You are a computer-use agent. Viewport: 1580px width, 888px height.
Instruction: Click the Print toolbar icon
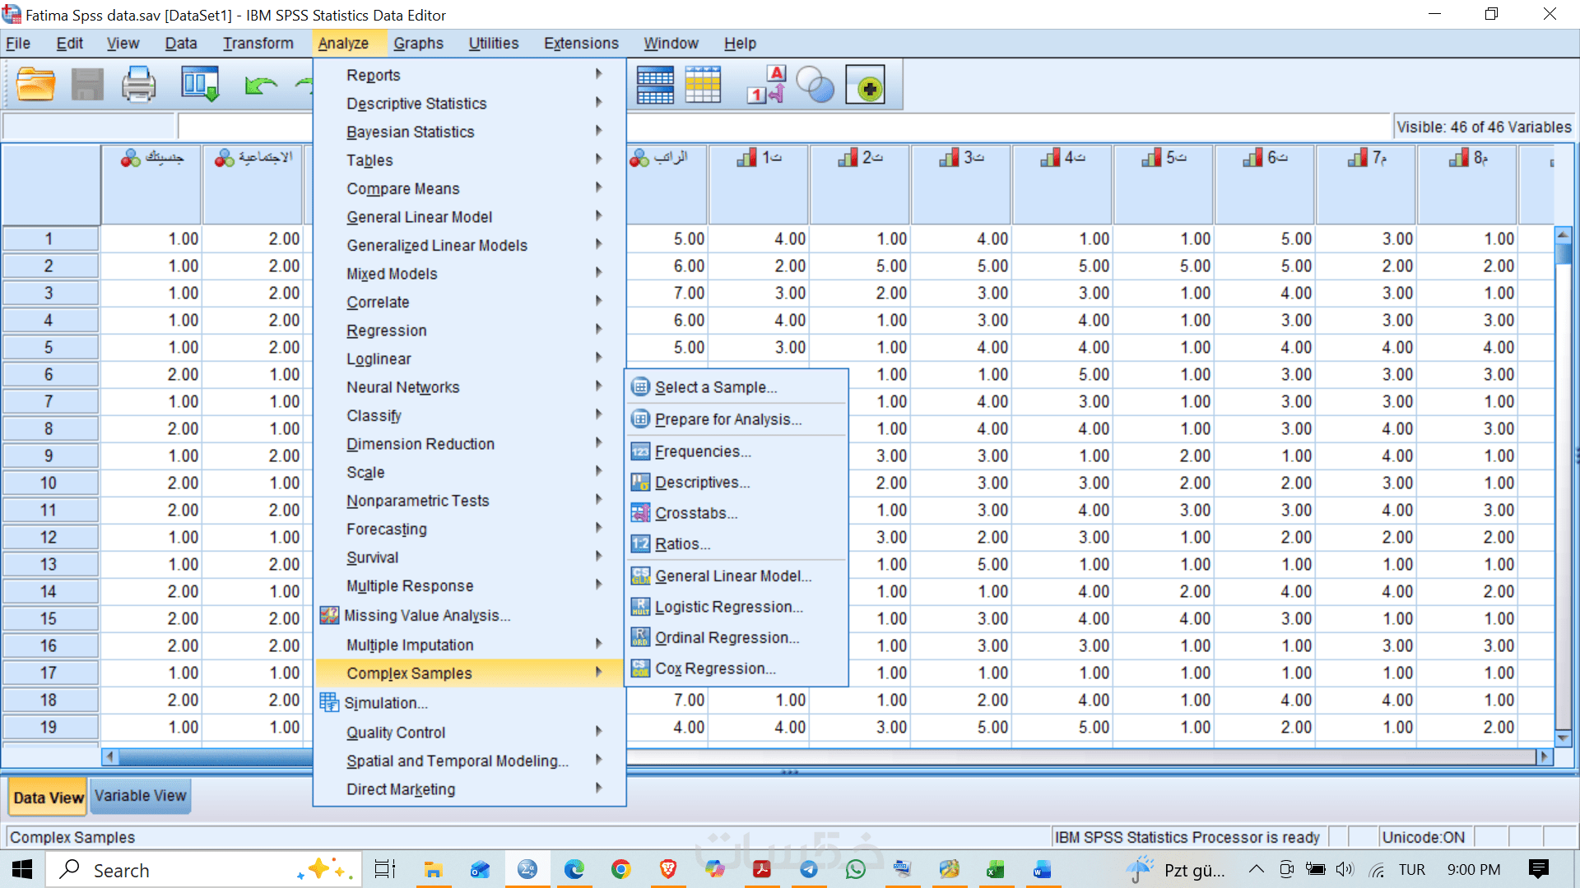tap(138, 85)
